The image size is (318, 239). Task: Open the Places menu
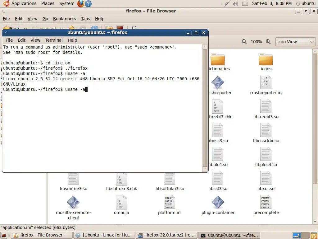pyautogui.click(x=48, y=3)
